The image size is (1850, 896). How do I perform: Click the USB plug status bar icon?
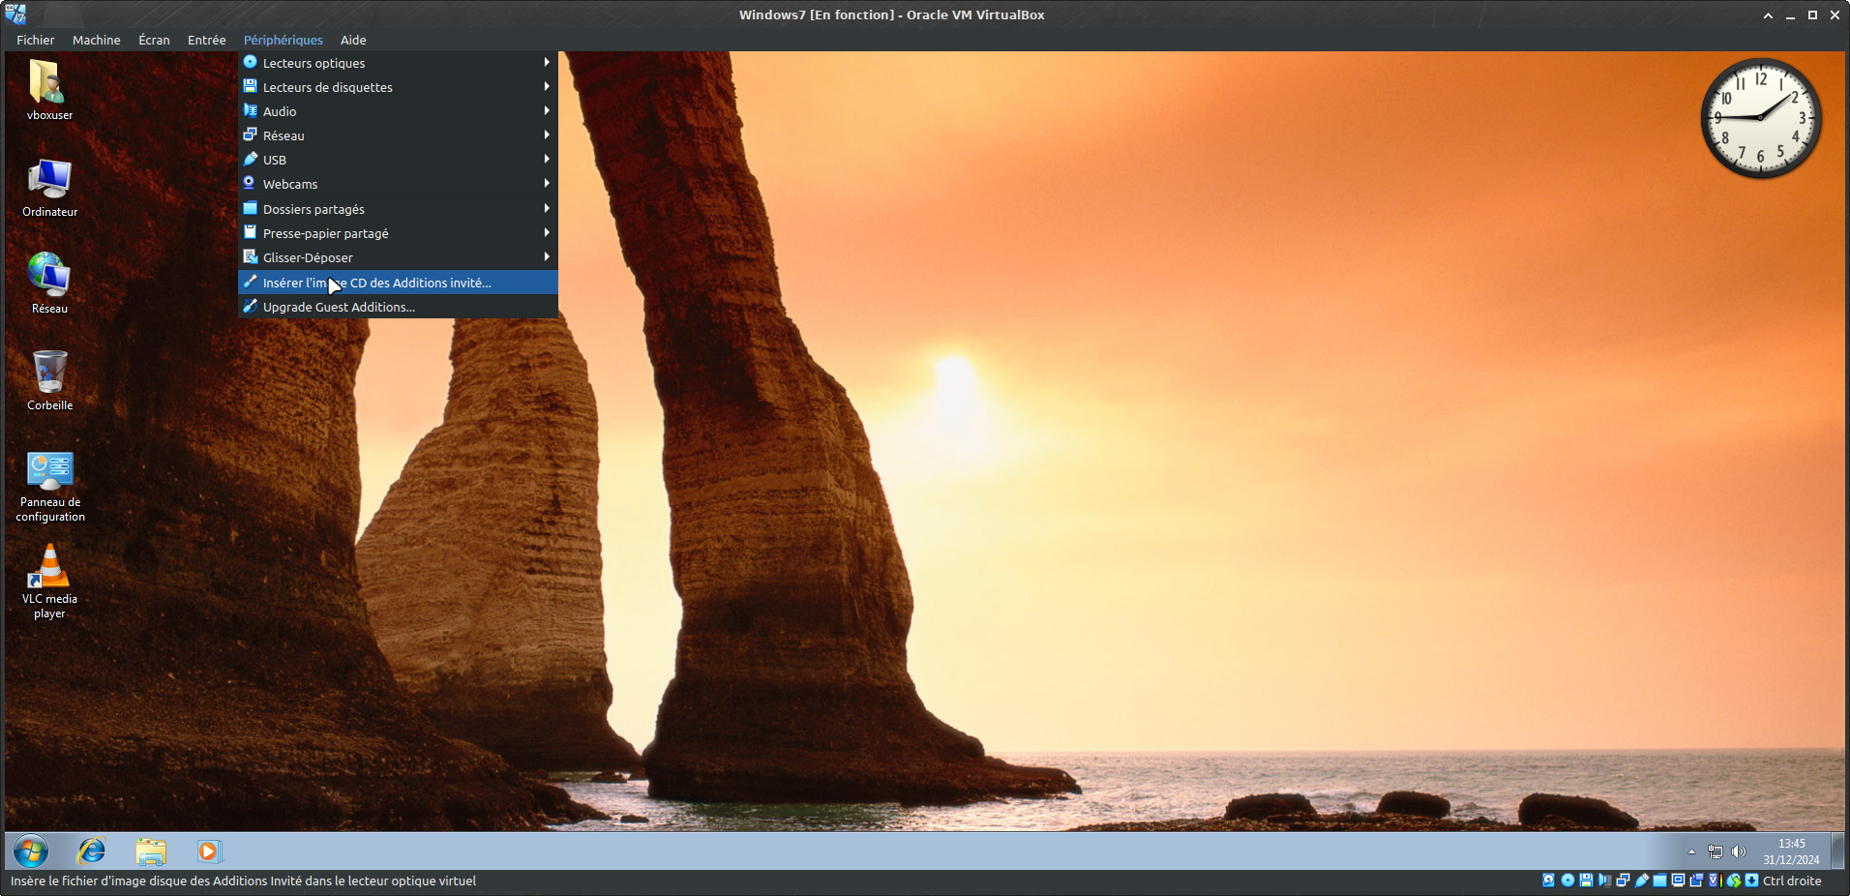coord(1642,881)
